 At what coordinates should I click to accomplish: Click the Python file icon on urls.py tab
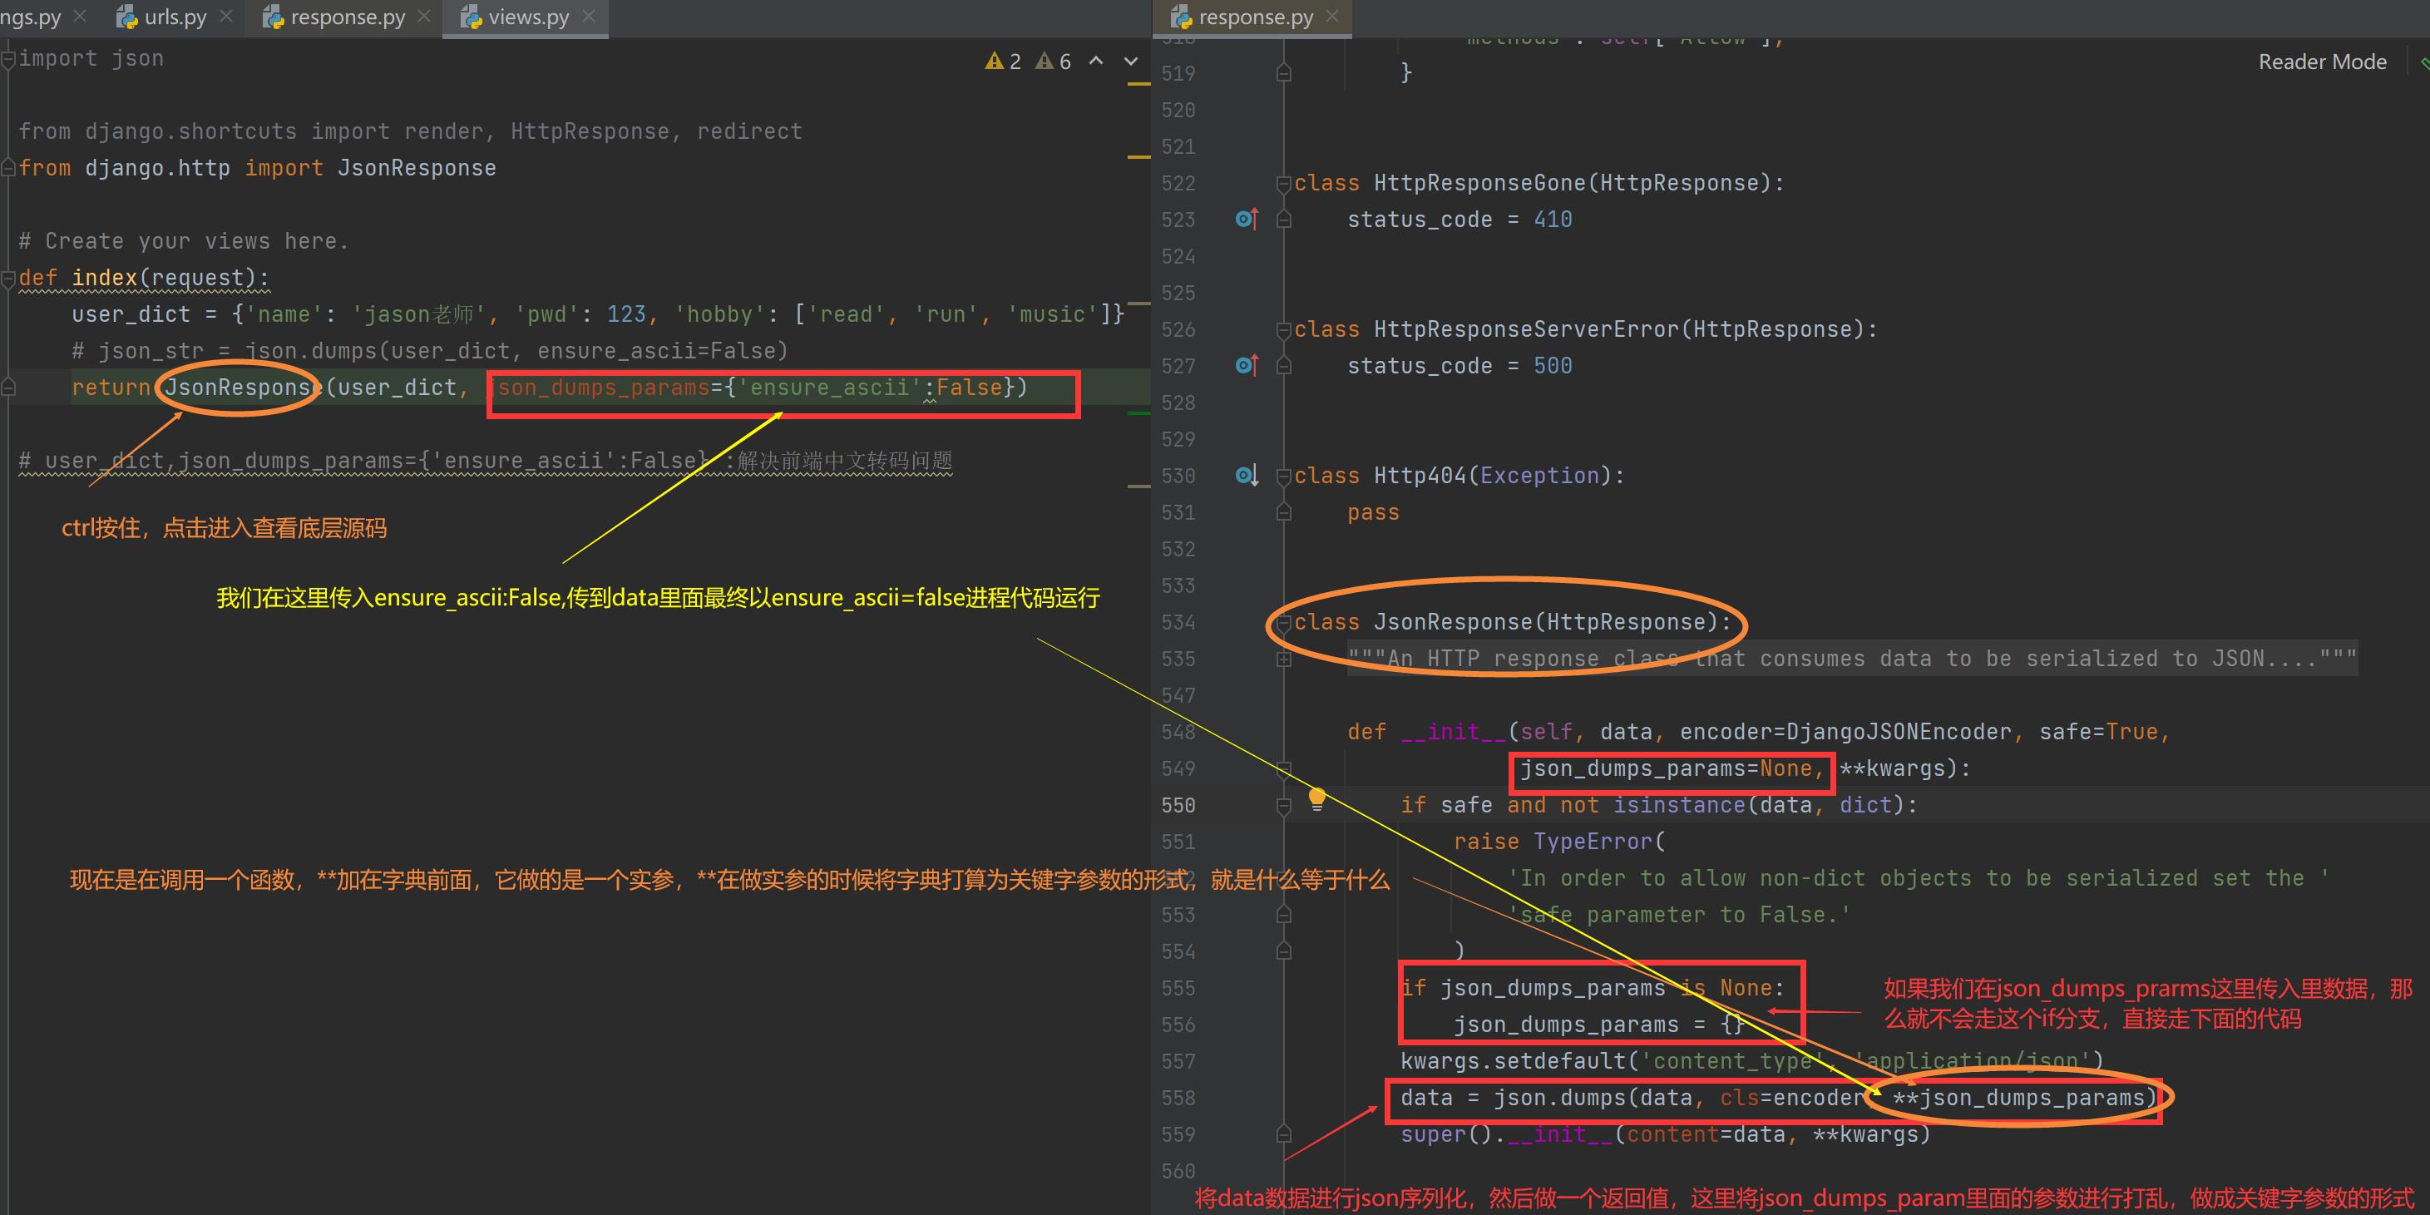pos(126,17)
